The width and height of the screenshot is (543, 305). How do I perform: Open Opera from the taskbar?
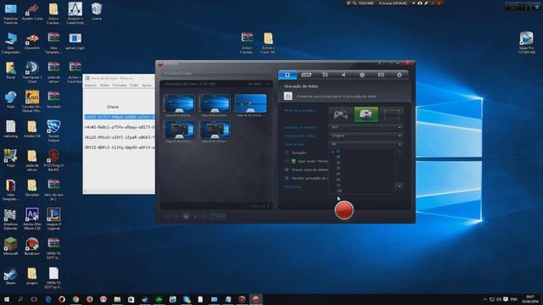[x=62, y=299]
